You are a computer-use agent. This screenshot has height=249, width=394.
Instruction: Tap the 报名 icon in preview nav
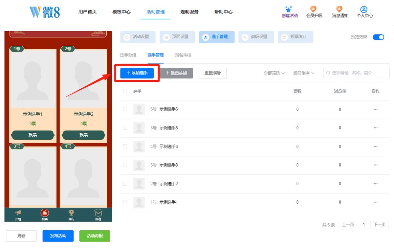pyautogui.click(x=98, y=213)
